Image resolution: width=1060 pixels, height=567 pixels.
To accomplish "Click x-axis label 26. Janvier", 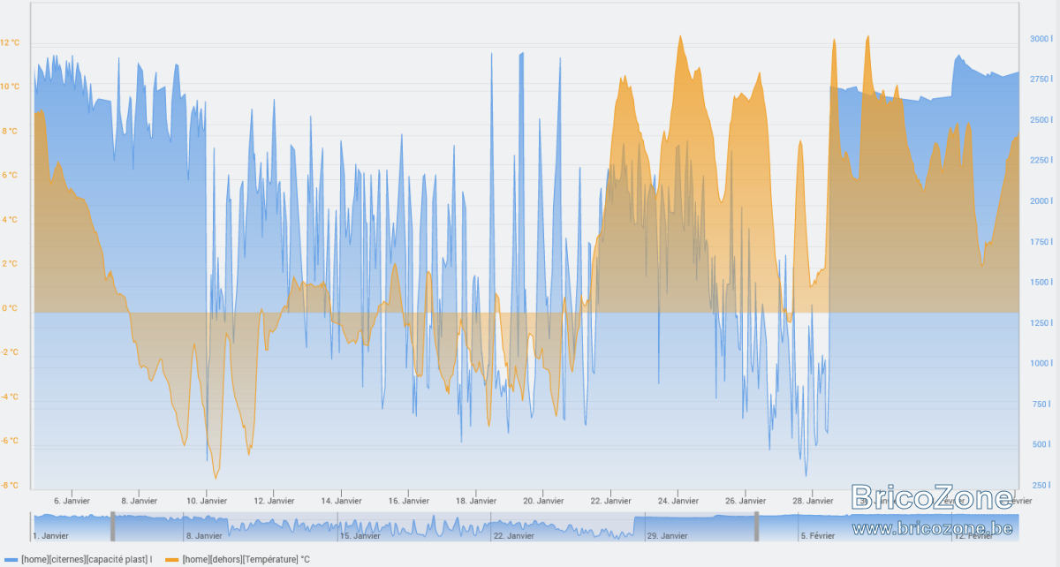I will point(745,501).
